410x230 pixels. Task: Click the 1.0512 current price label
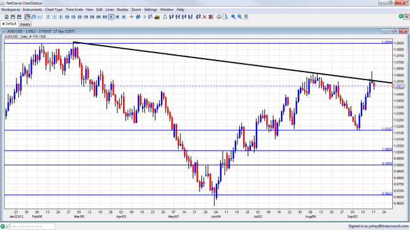click(399, 86)
